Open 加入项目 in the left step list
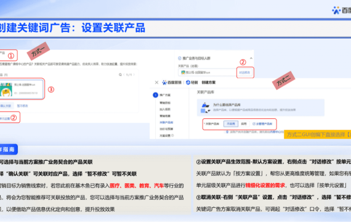Viewport: 351px width, 222px height. click(x=165, y=109)
